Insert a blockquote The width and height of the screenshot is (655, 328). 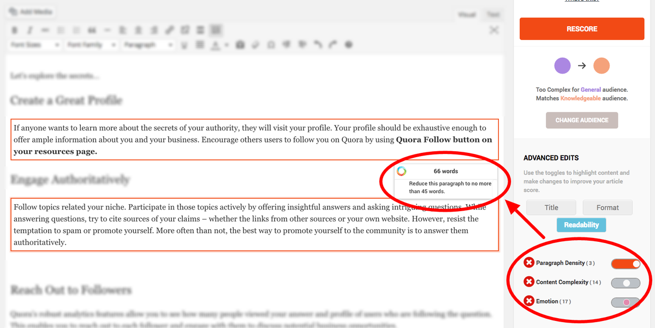(x=92, y=30)
